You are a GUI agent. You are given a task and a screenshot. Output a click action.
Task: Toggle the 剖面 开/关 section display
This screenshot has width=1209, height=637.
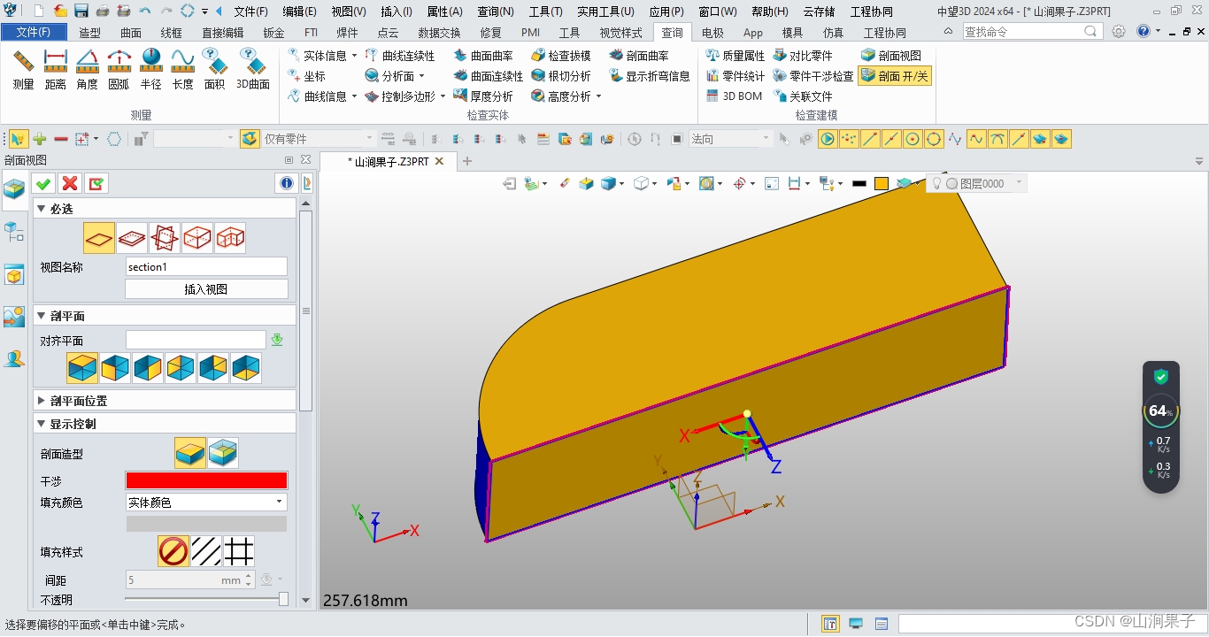[x=895, y=75]
